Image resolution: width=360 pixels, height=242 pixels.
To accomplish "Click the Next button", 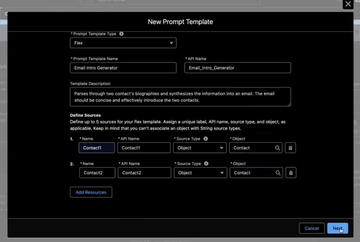I will 337,228.
